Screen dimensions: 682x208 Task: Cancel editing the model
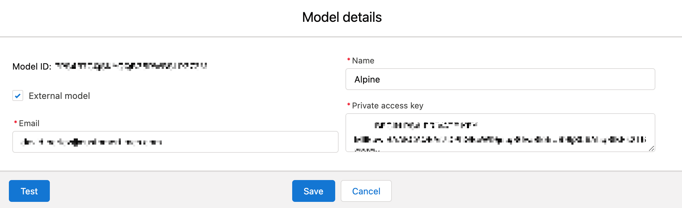pyautogui.click(x=366, y=191)
